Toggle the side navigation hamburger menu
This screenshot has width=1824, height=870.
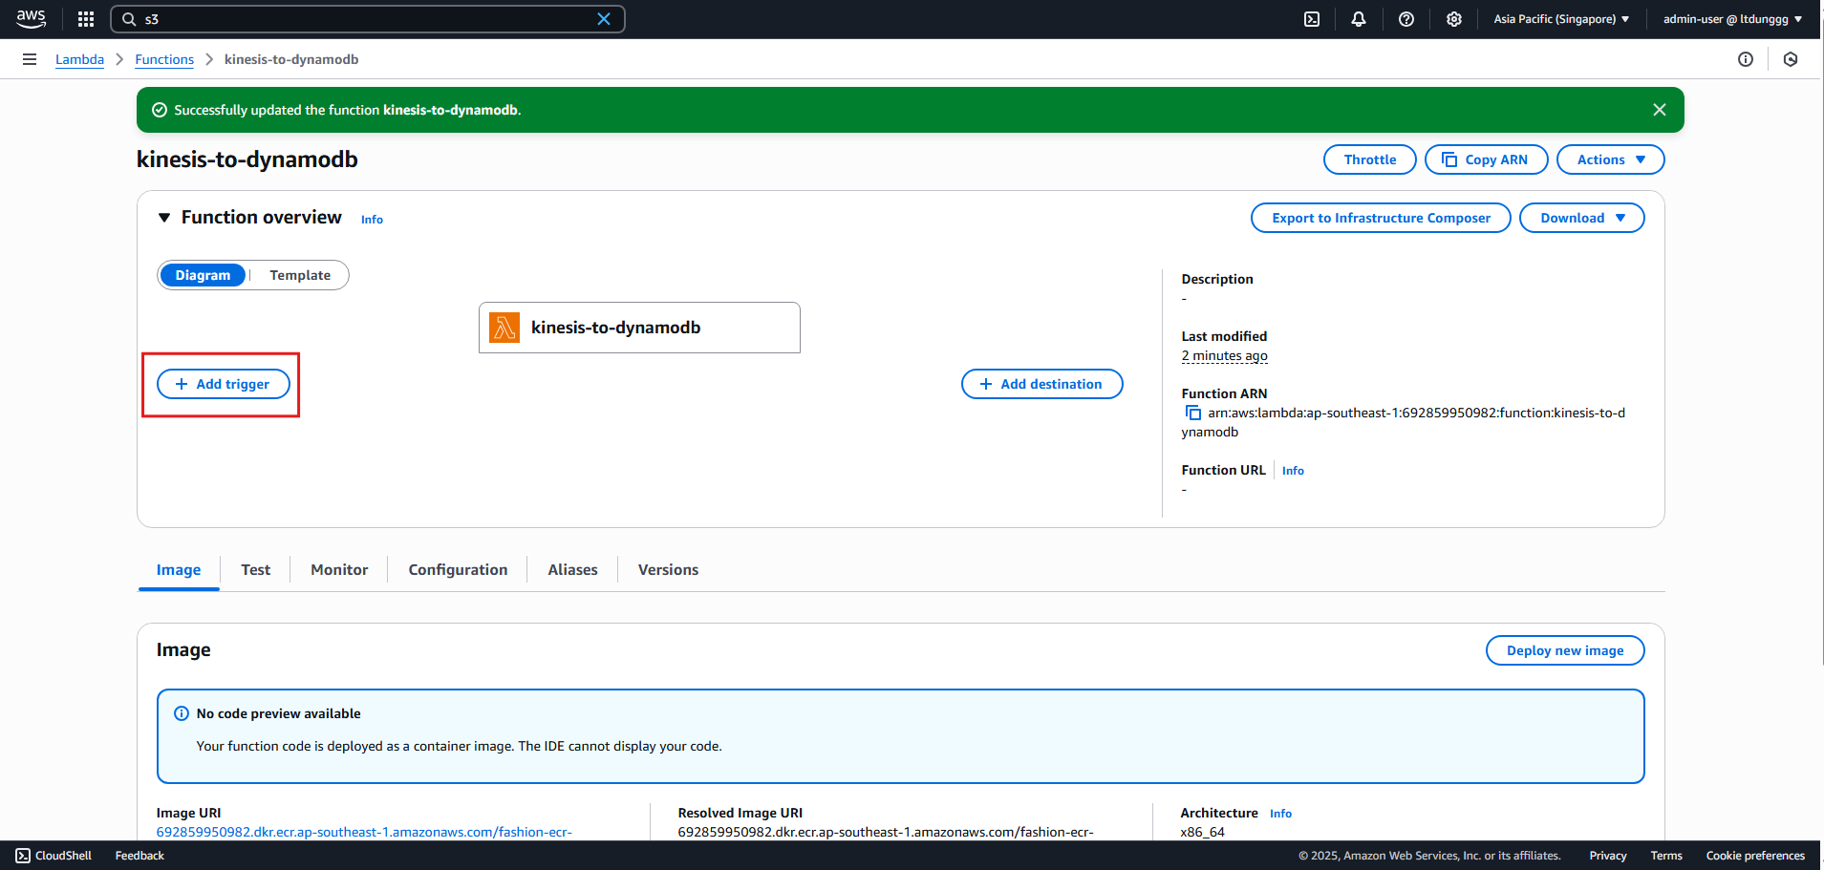click(30, 59)
